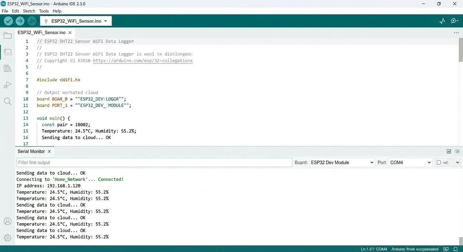
Task: Open the Help menu
Action: point(57,11)
